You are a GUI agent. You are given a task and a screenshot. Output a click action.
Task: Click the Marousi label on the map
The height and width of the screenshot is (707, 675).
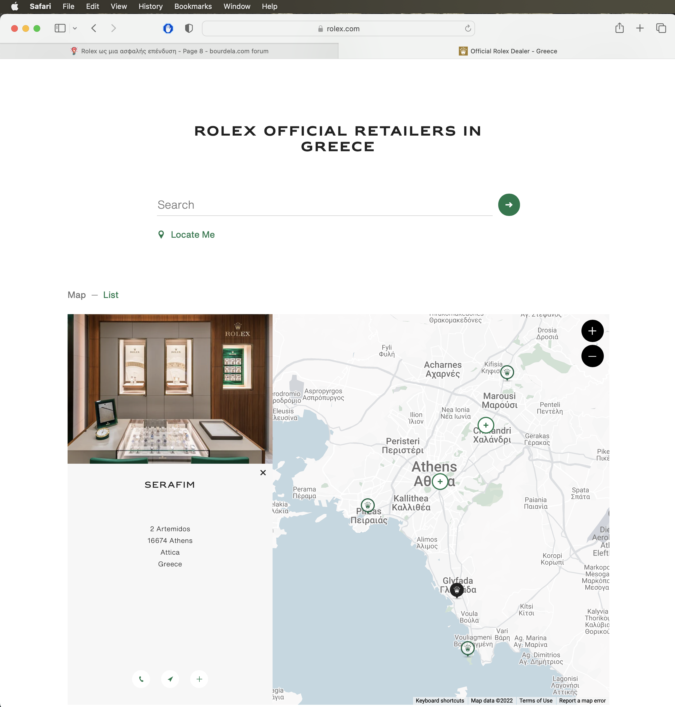point(499,400)
